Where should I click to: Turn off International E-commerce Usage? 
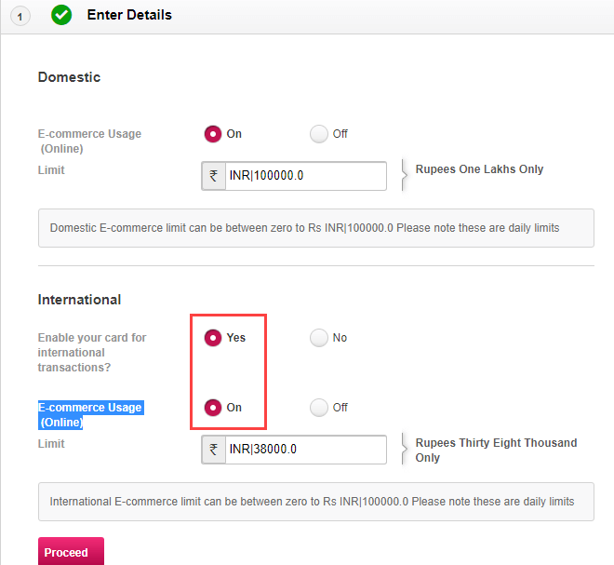click(319, 408)
